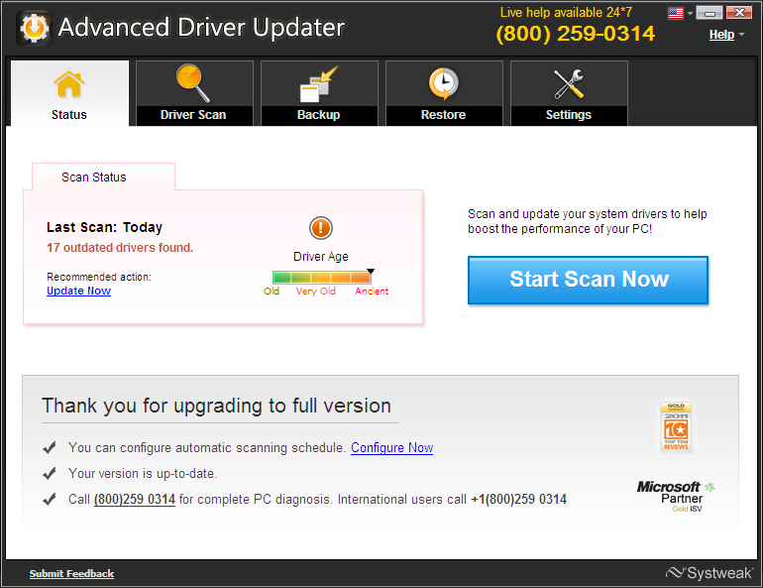763x588 pixels.
Task: Click the underlined (800)259 0314 phone link
Action: click(135, 500)
